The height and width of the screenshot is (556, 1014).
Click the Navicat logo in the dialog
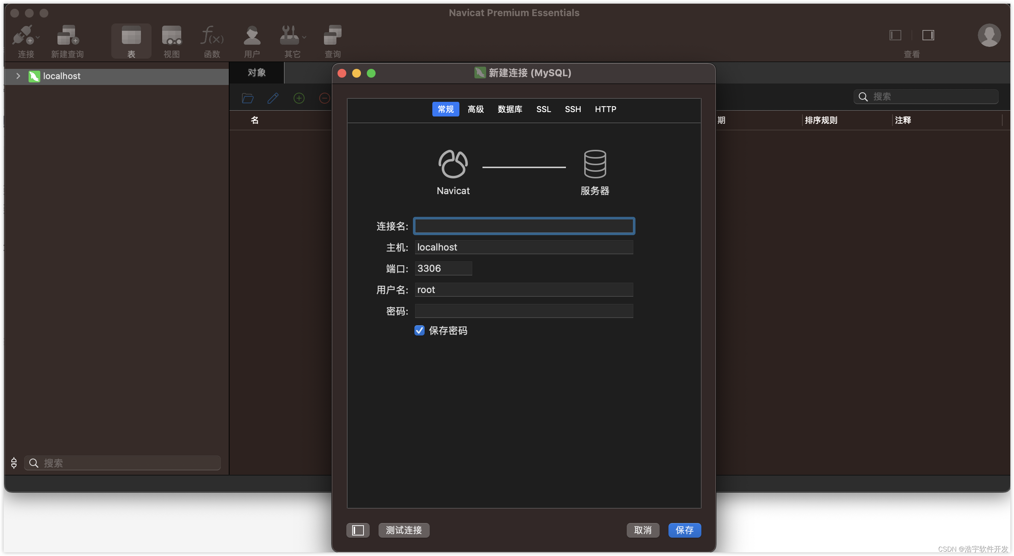point(453,164)
